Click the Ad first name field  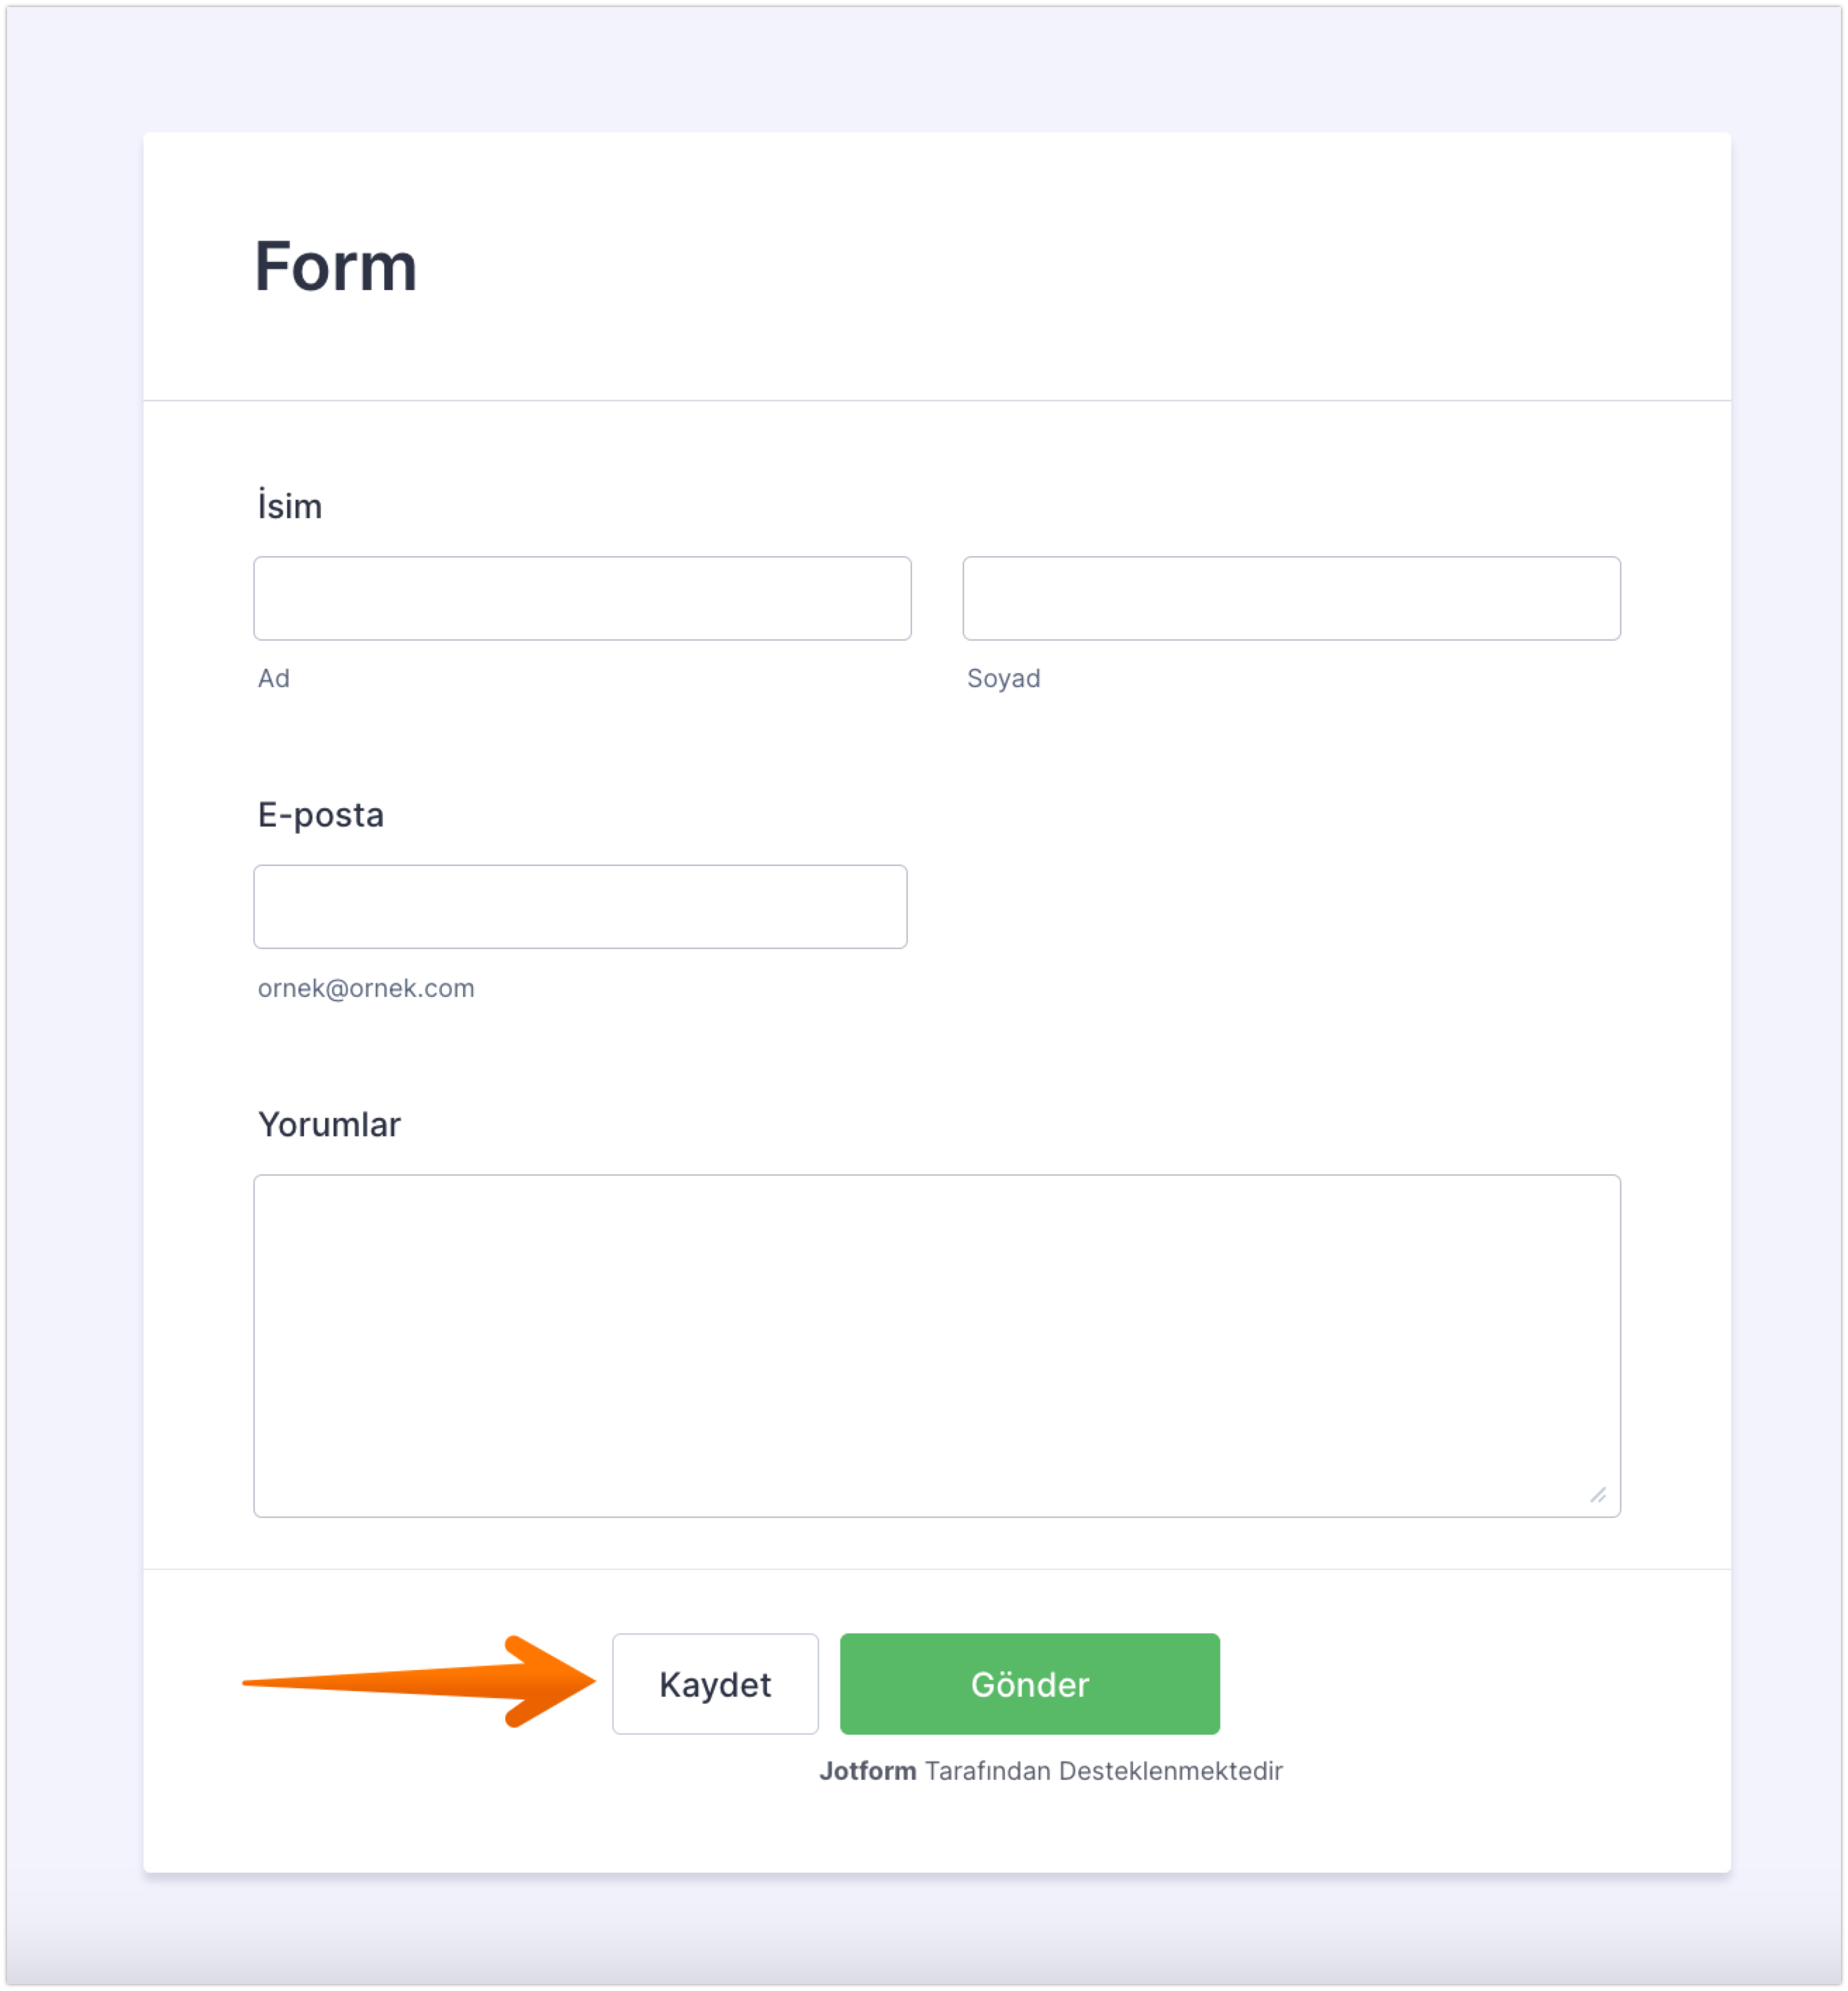tap(582, 598)
